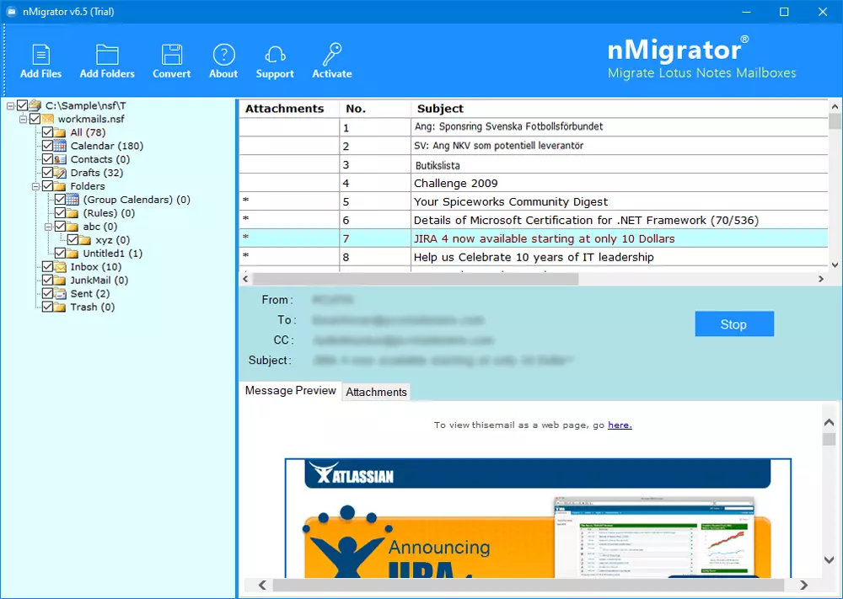The image size is (843, 599).
Task: Click the Atlassian JIRA announcement banner image
Action: click(x=538, y=518)
